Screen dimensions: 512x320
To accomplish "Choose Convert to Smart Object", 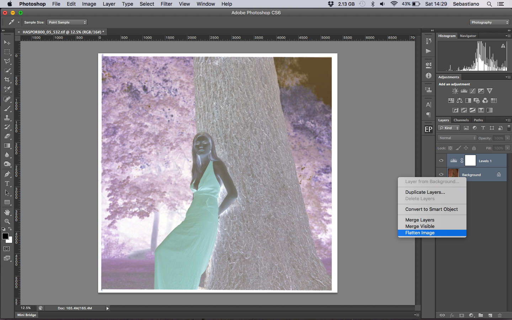I will [x=432, y=209].
